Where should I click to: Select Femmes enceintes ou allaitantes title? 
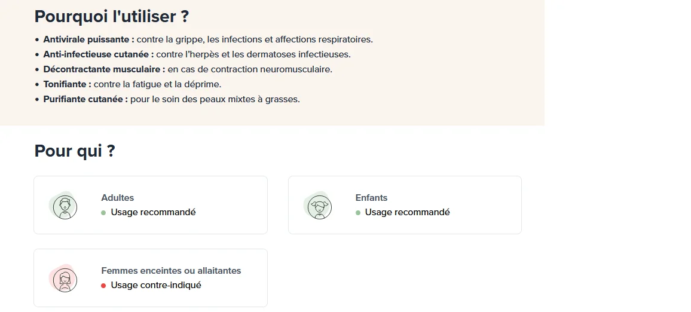coord(171,271)
